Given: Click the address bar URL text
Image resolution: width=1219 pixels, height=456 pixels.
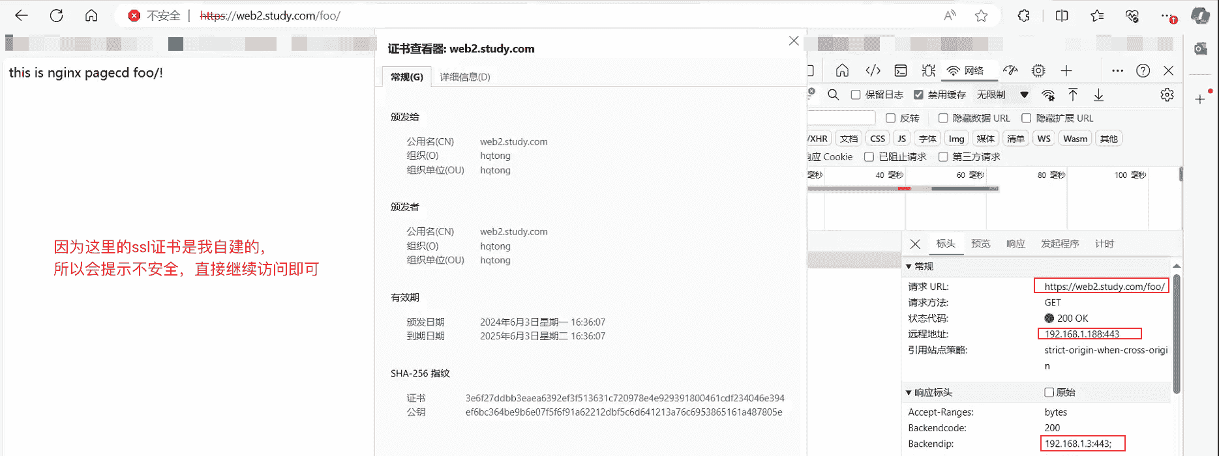Looking at the screenshot, I should click(x=270, y=16).
